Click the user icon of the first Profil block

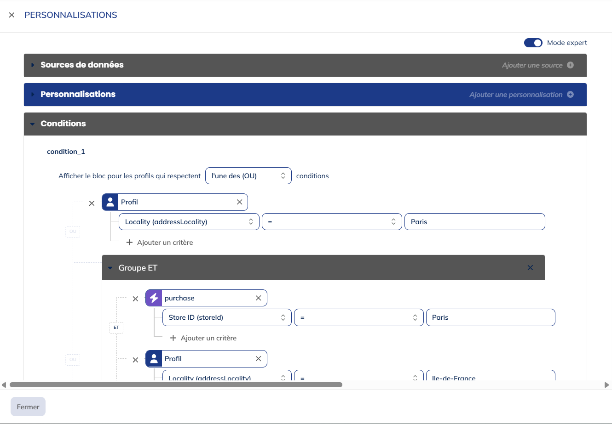coord(110,202)
